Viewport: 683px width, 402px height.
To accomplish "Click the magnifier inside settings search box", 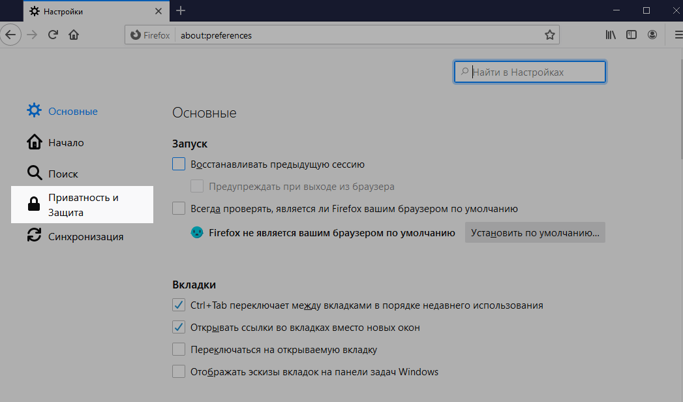I will [464, 71].
